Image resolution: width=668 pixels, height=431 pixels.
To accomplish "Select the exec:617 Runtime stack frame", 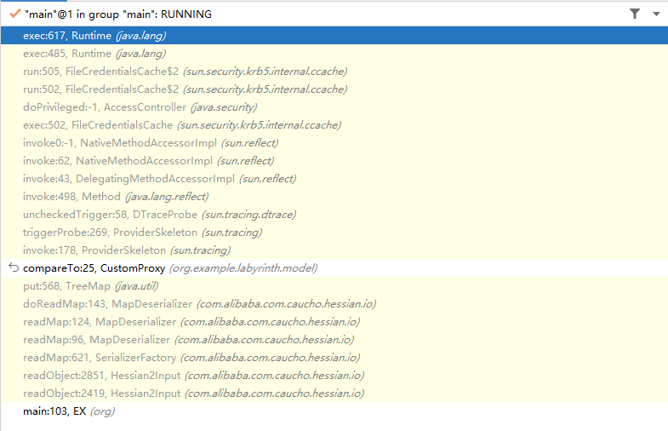I will pos(94,36).
